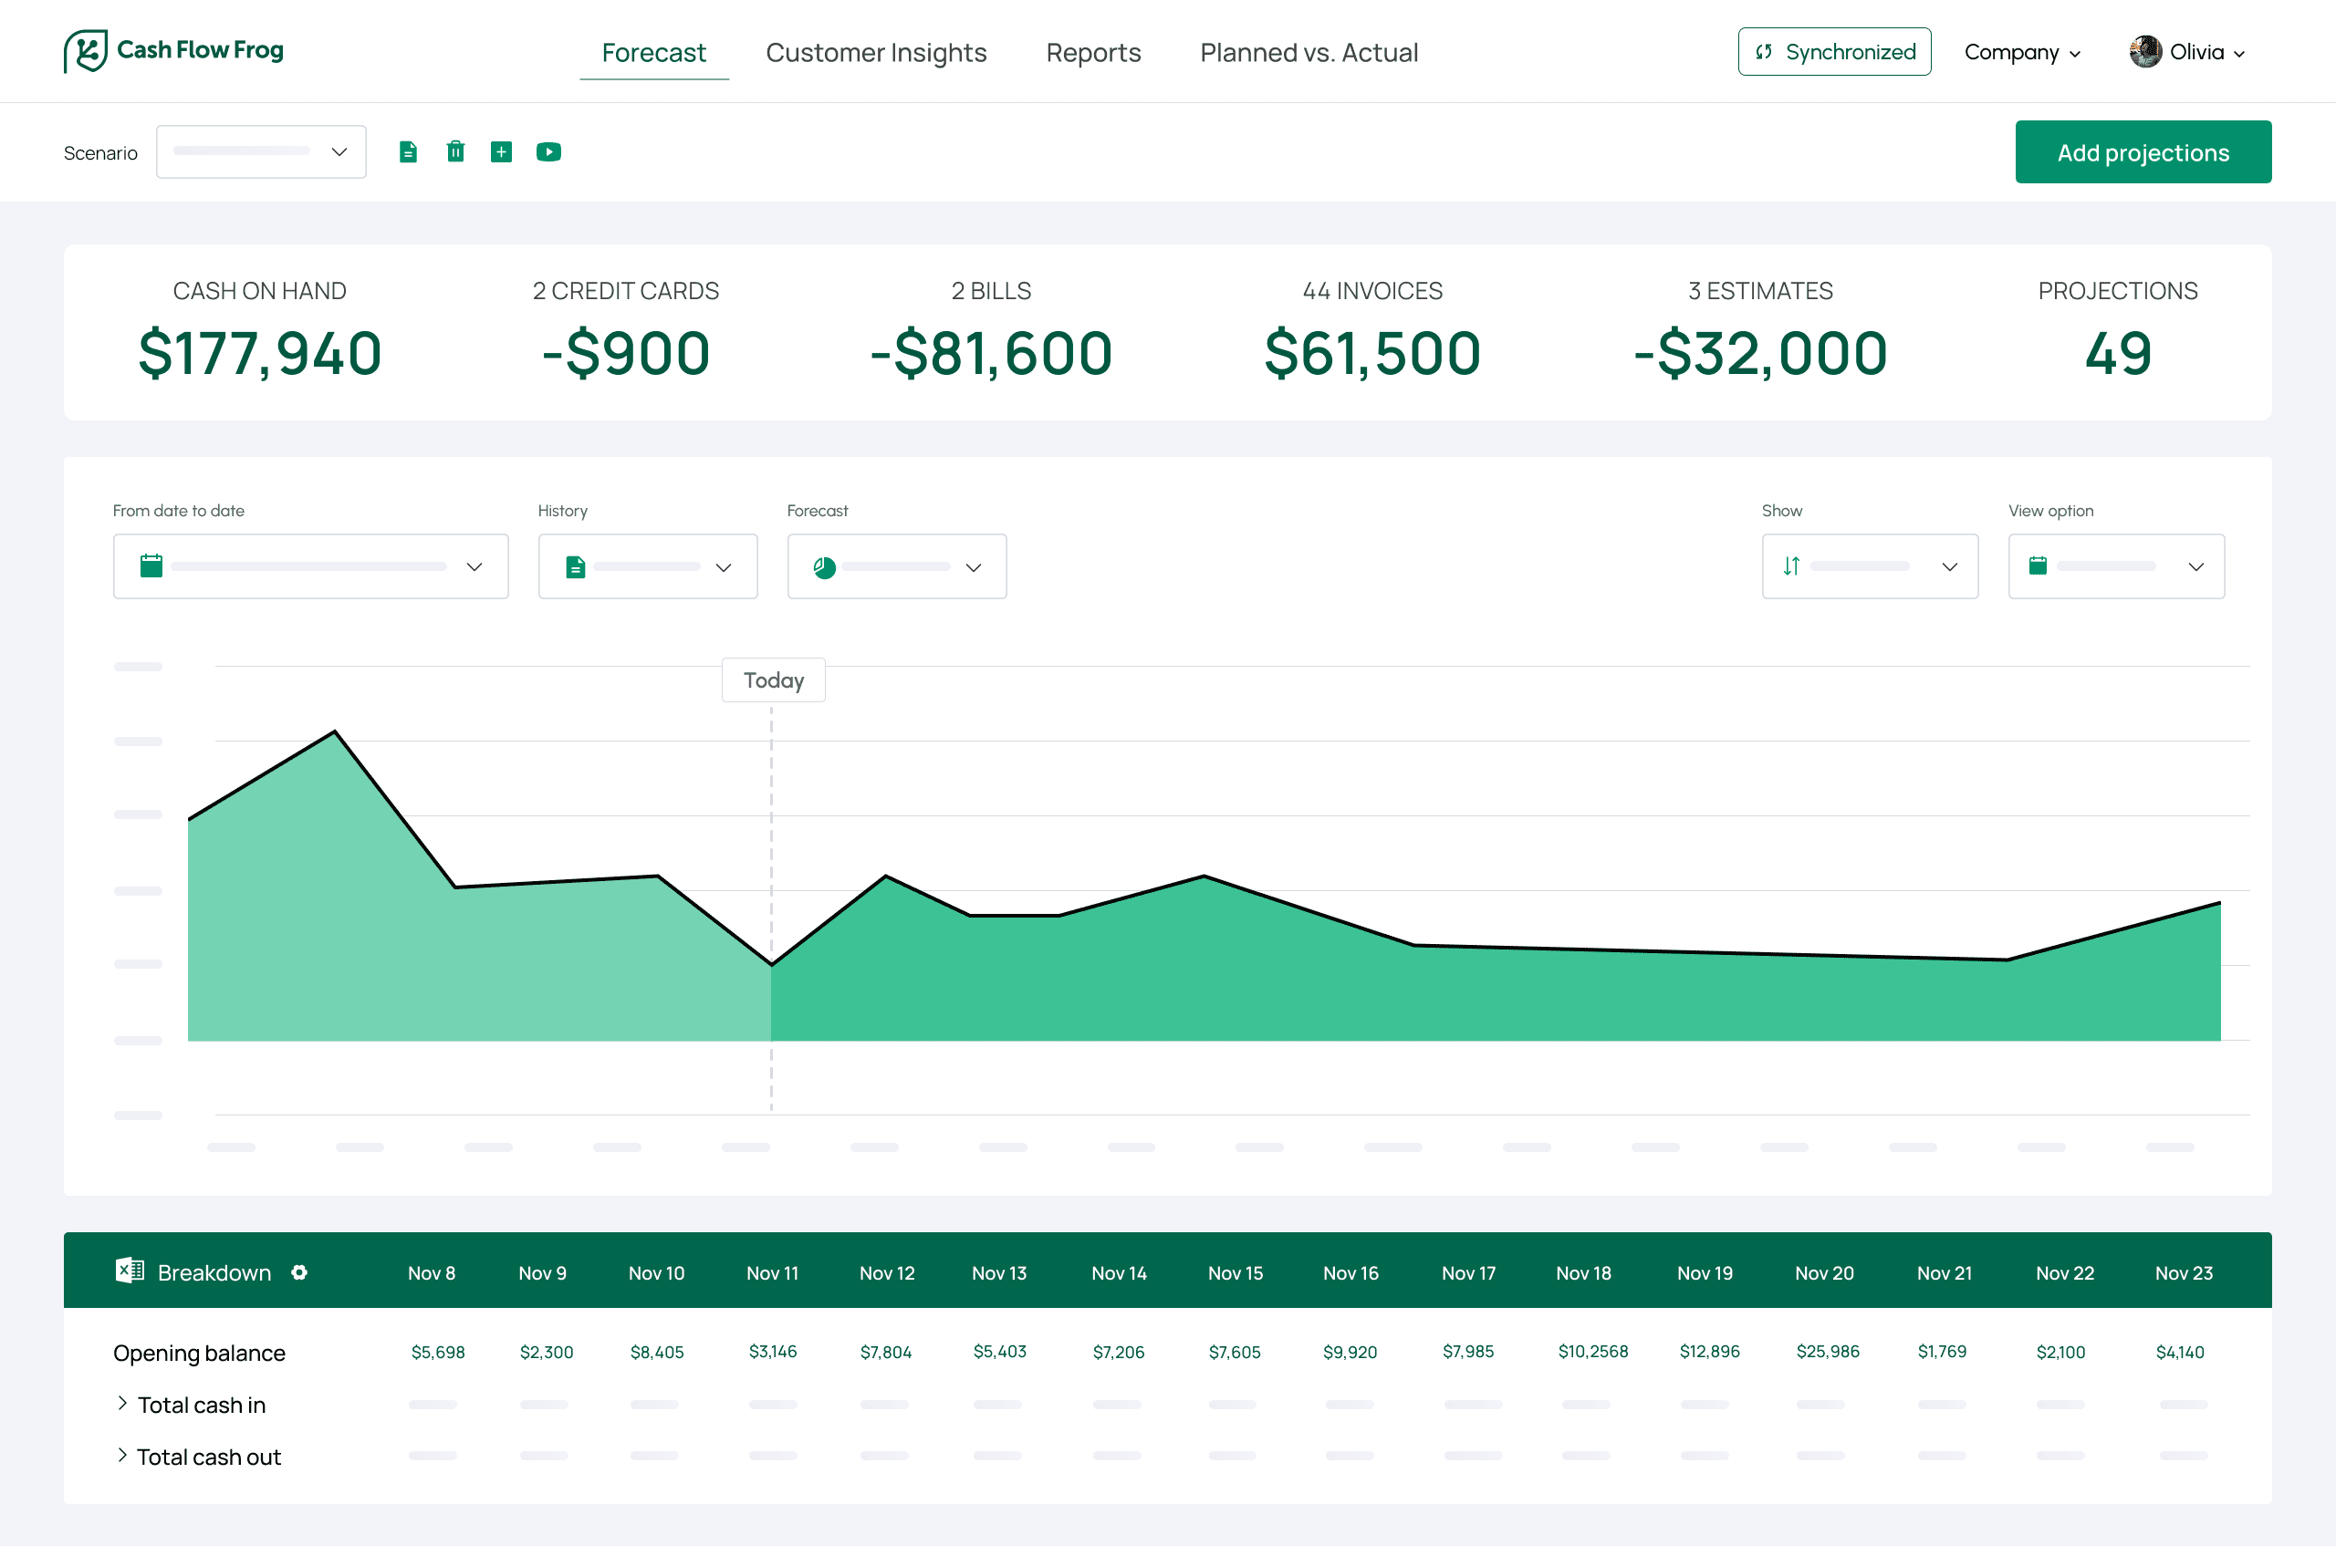Open the Show sorting dropdown

[x=1869, y=565]
